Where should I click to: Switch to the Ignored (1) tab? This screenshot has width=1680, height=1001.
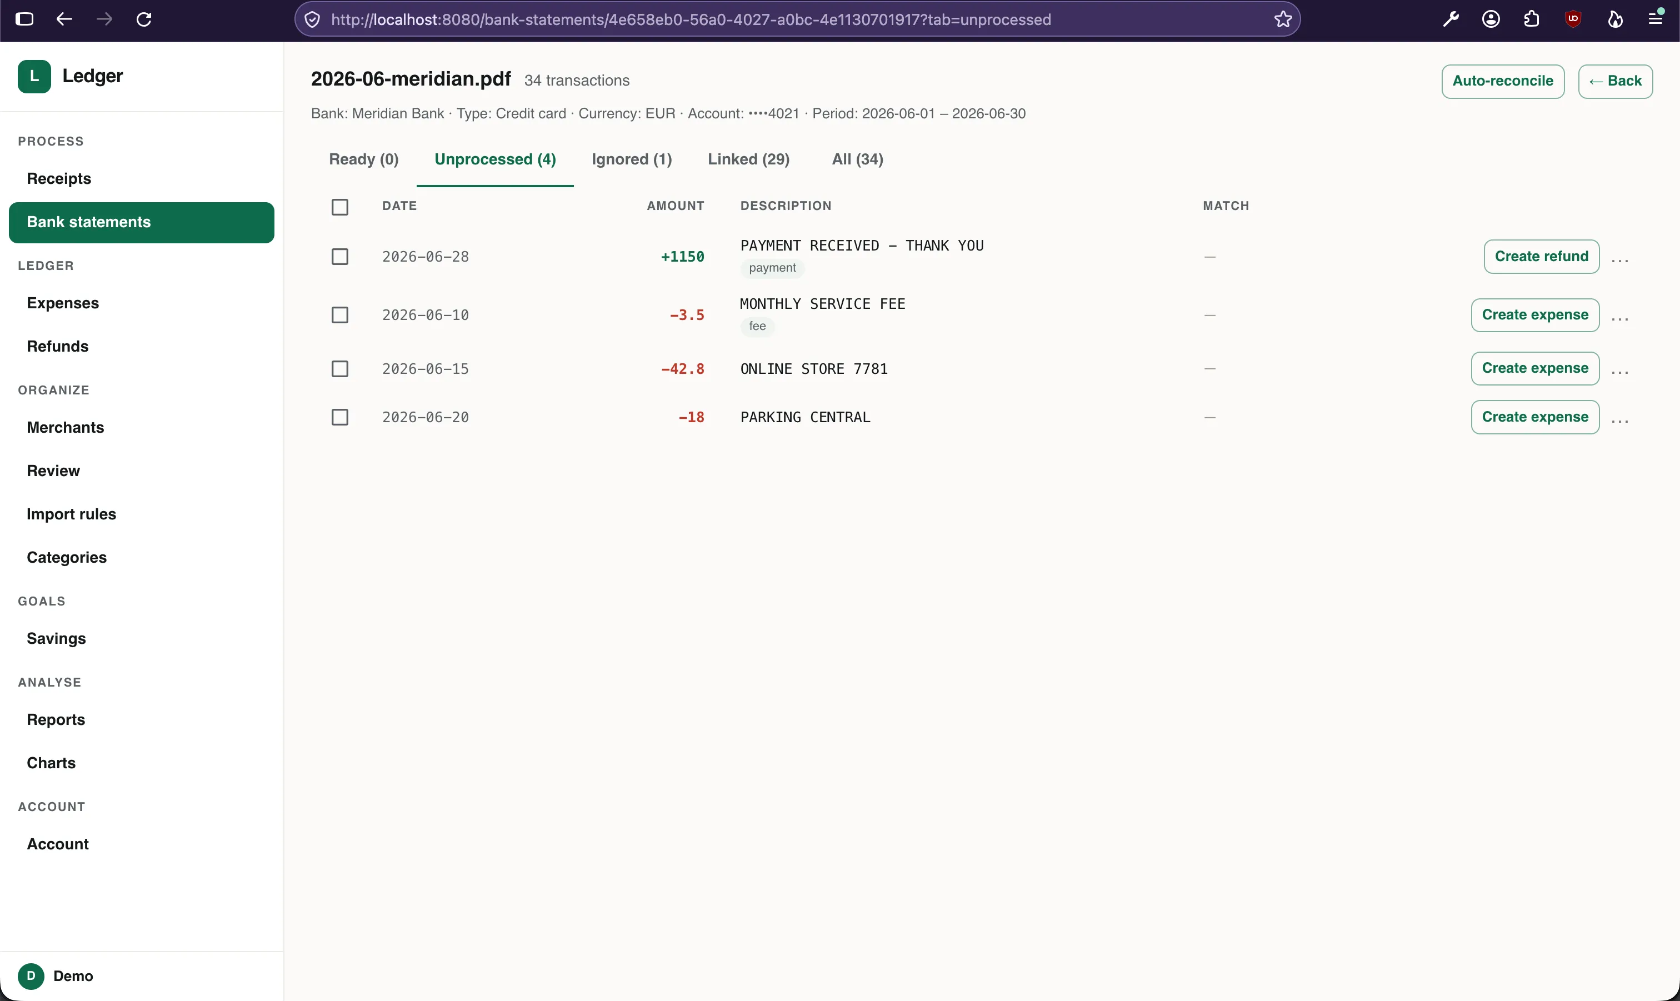click(632, 160)
